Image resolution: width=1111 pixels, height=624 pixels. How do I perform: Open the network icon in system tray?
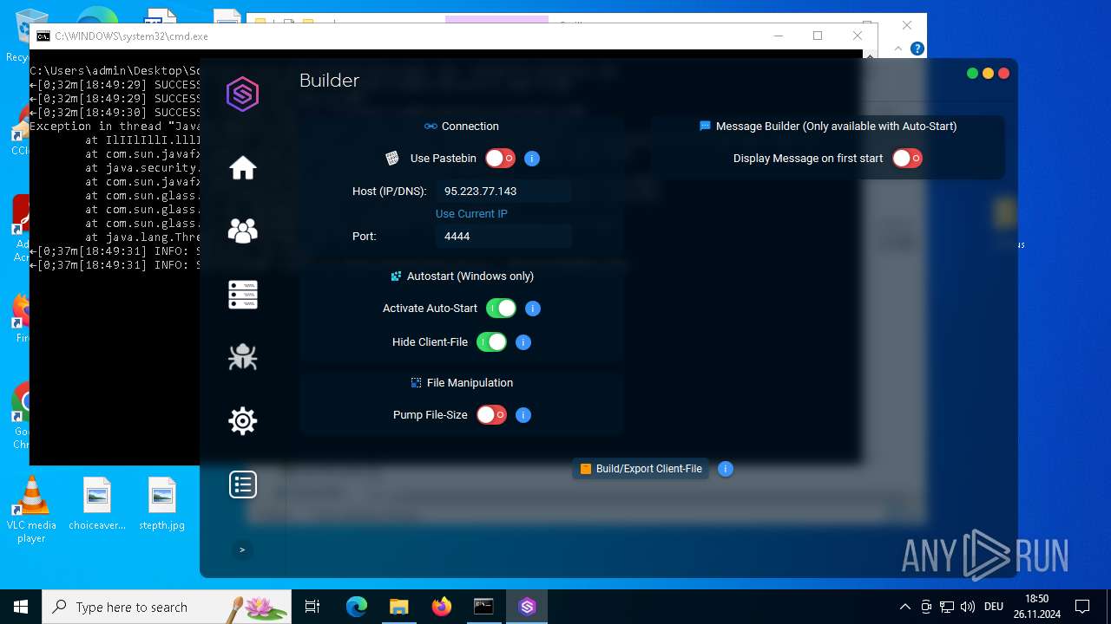[947, 607]
